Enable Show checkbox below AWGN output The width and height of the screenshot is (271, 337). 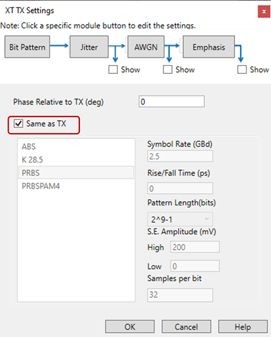click(167, 70)
